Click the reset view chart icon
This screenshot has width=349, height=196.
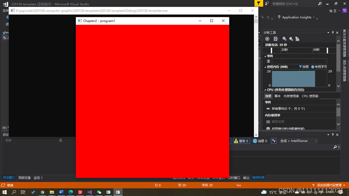click(x=297, y=39)
